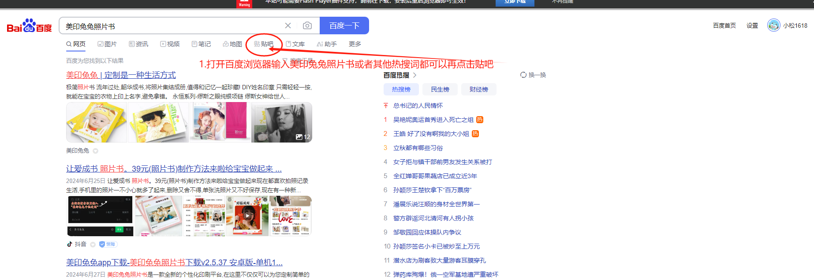Open hot search 弹药库殉爆 俄一空军基地遭严重破坏
This screenshot has height=278, width=814.
(x=446, y=274)
